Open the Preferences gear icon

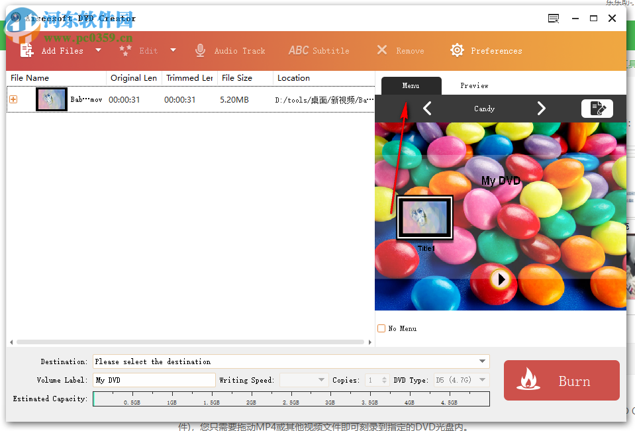[456, 50]
